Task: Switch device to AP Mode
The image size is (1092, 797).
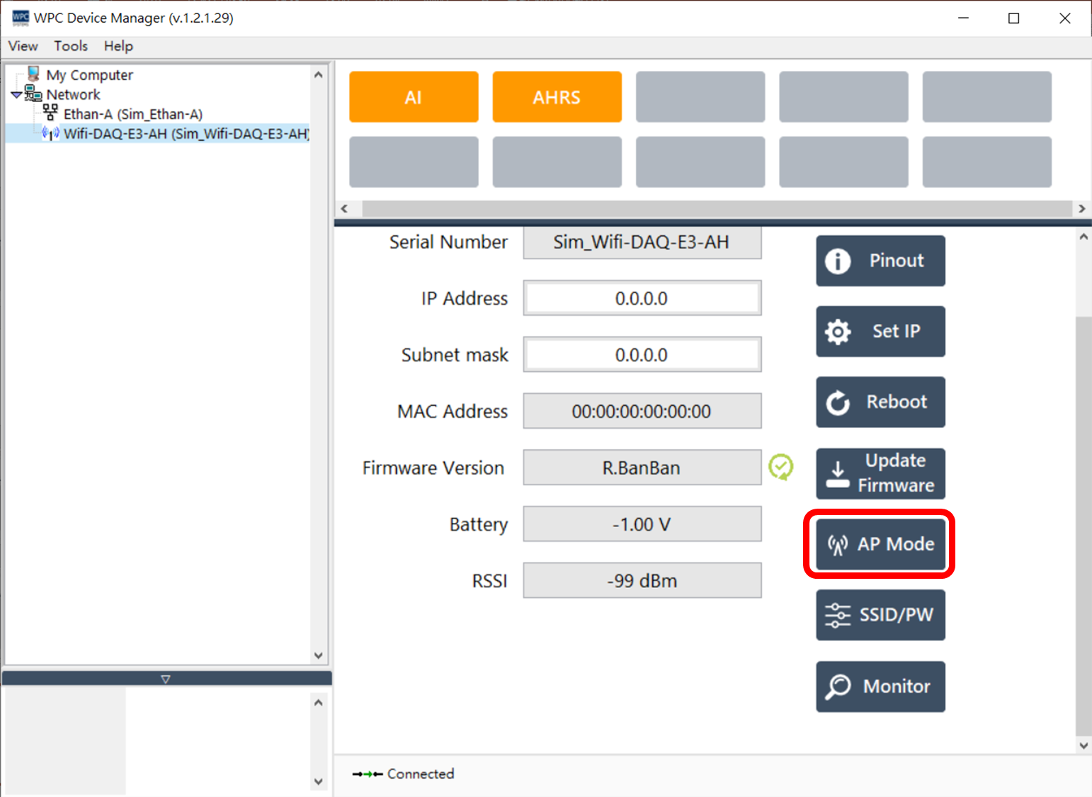Action: pyautogui.click(x=880, y=544)
